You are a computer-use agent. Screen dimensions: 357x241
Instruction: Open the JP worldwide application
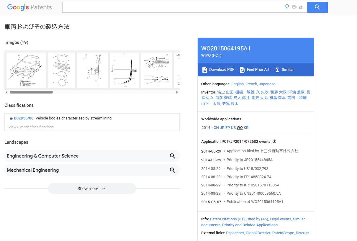point(222,128)
